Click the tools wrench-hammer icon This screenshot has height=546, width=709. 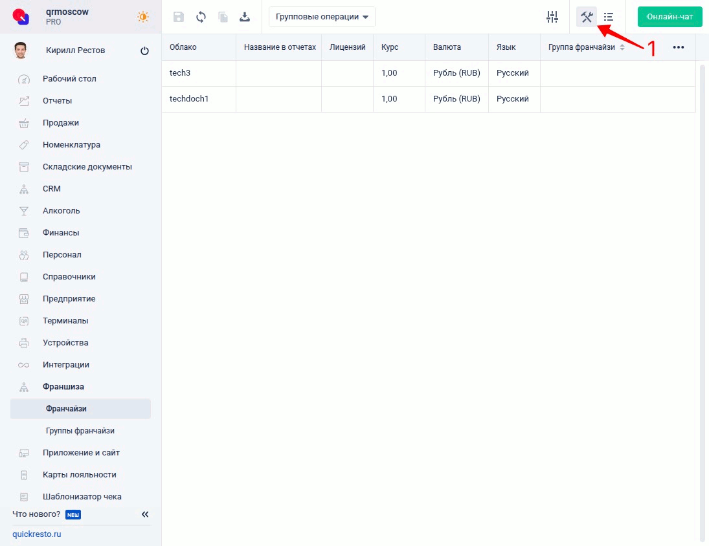[x=587, y=17]
